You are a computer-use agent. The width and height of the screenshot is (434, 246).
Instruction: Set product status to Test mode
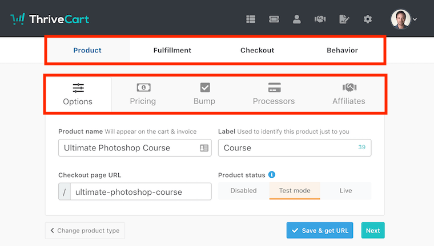tap(295, 191)
